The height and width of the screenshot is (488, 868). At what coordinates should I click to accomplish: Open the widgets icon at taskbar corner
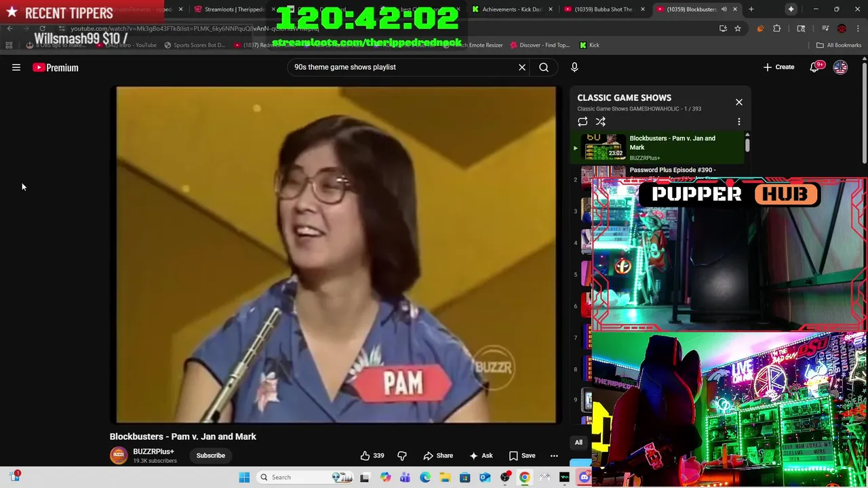(x=14, y=477)
